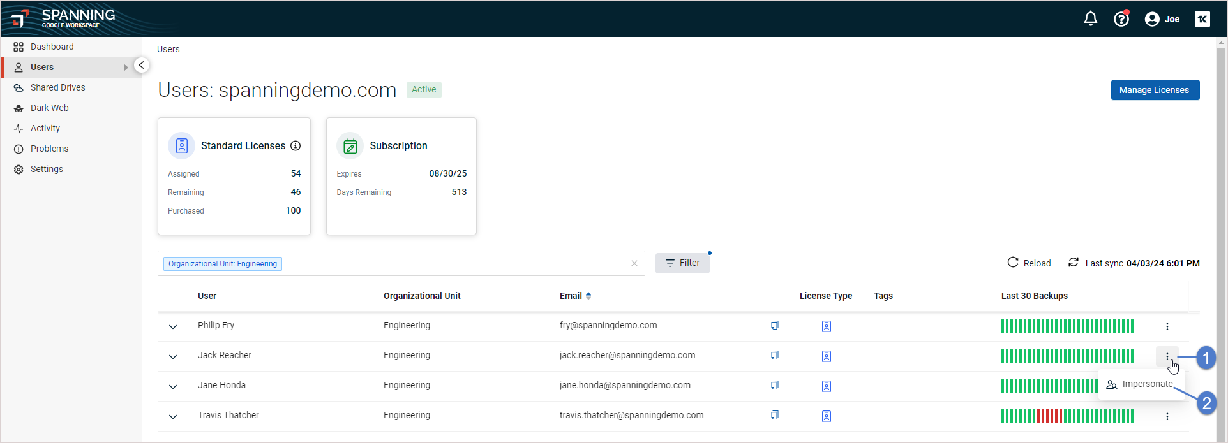Image resolution: width=1228 pixels, height=443 pixels.
Task: Expand the Travis Thatcher row
Action: point(173,417)
